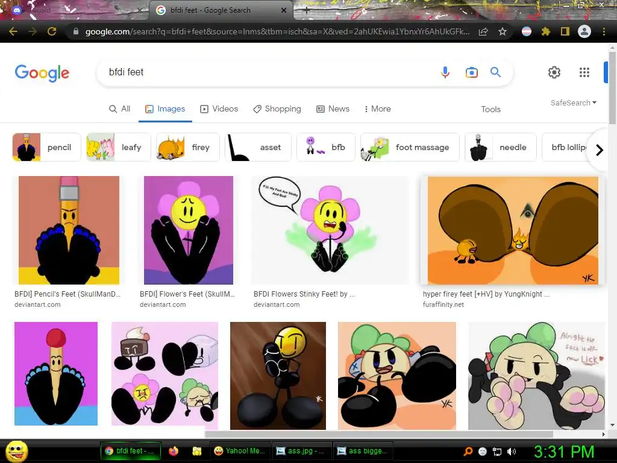This screenshot has width=617, height=463.
Task: Open the Chrome profile avatar
Action: pyautogui.click(x=584, y=31)
